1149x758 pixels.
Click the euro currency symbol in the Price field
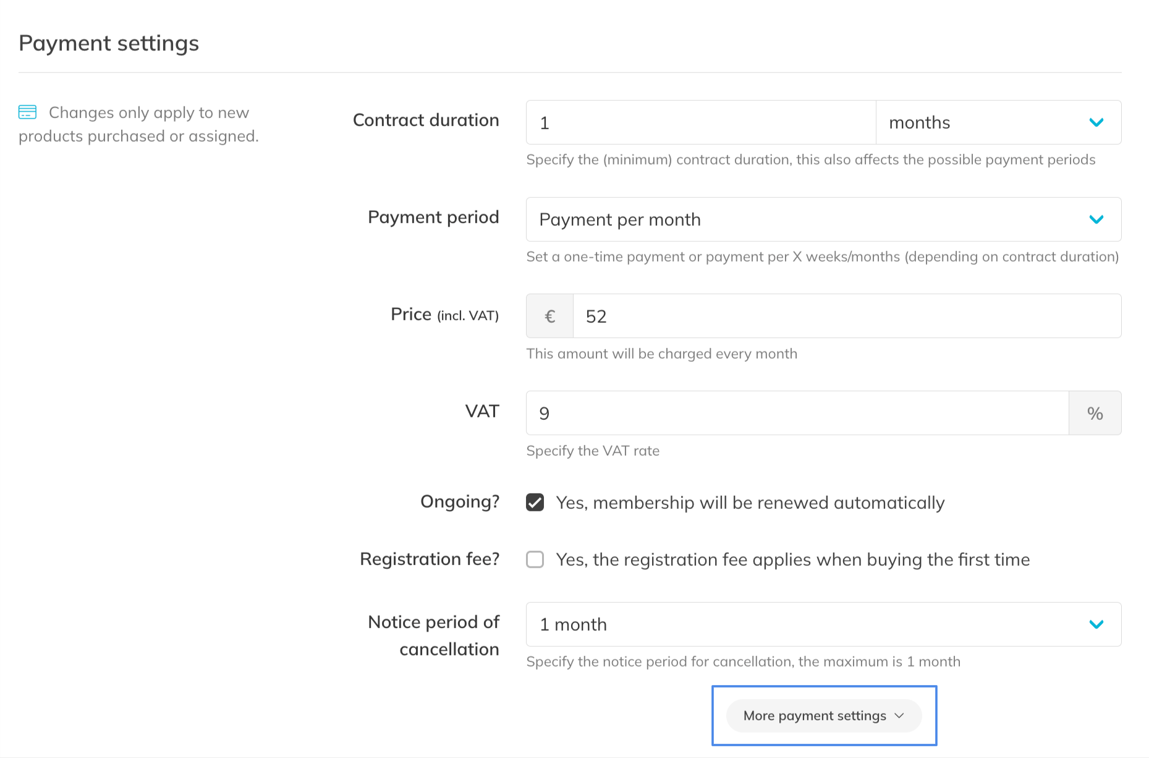pos(549,317)
